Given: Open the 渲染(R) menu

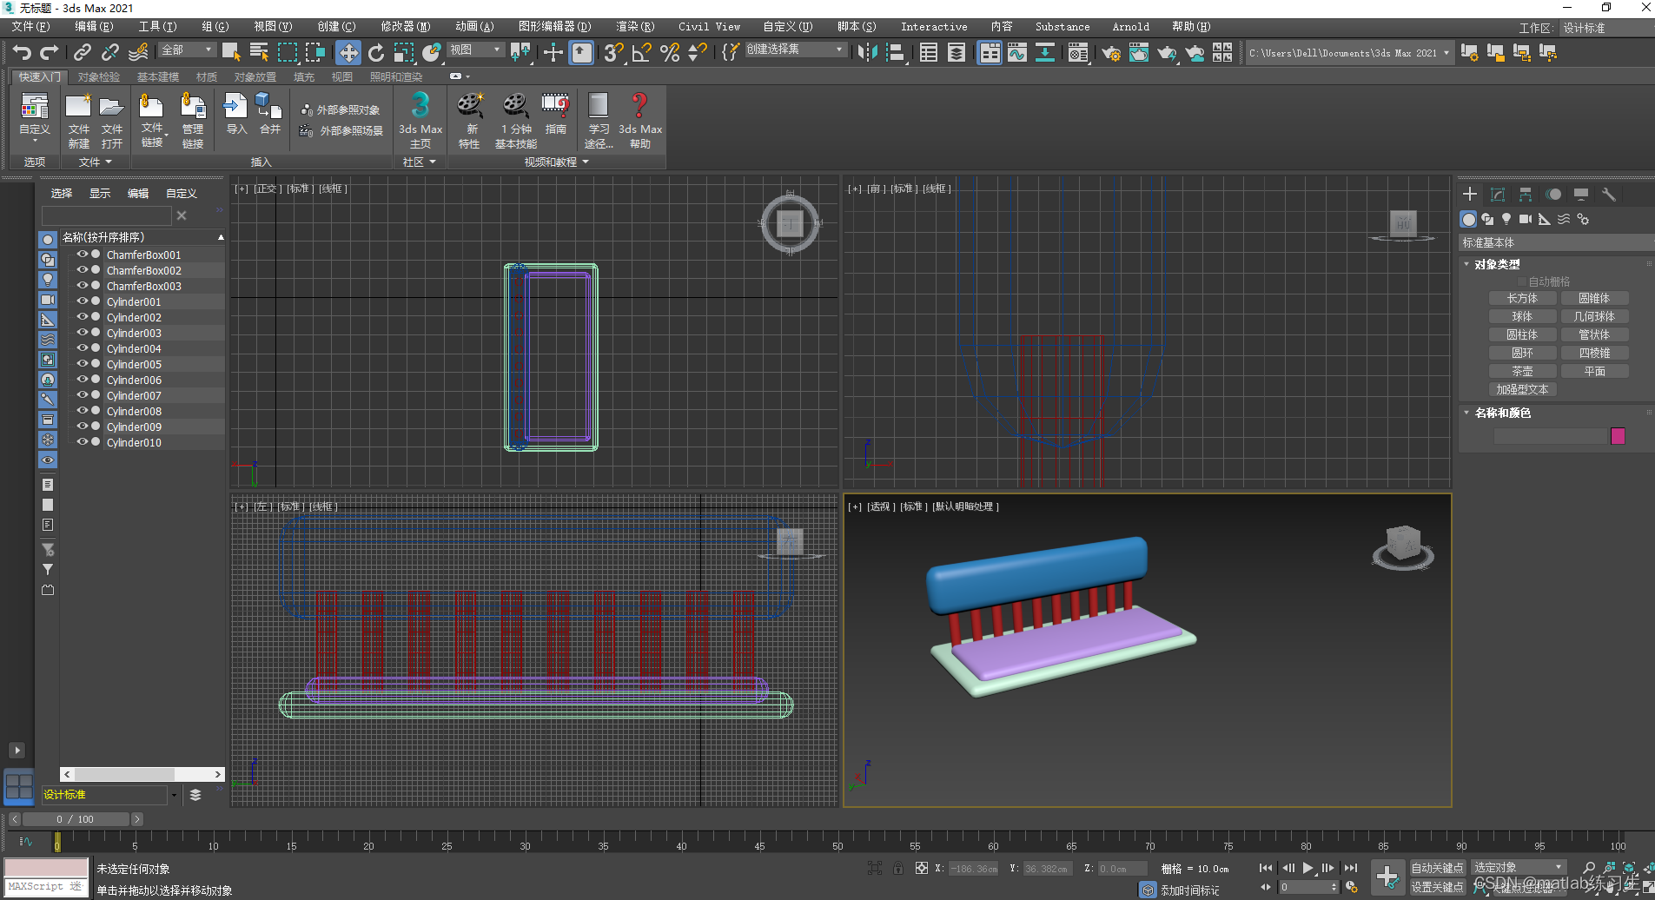Looking at the screenshot, I should coord(634,27).
